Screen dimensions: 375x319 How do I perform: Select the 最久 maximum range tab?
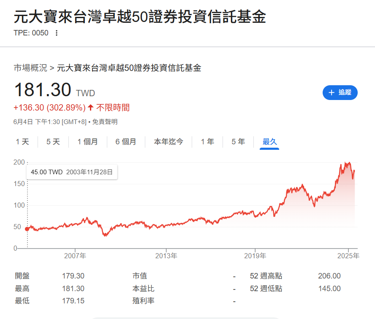point(269,142)
